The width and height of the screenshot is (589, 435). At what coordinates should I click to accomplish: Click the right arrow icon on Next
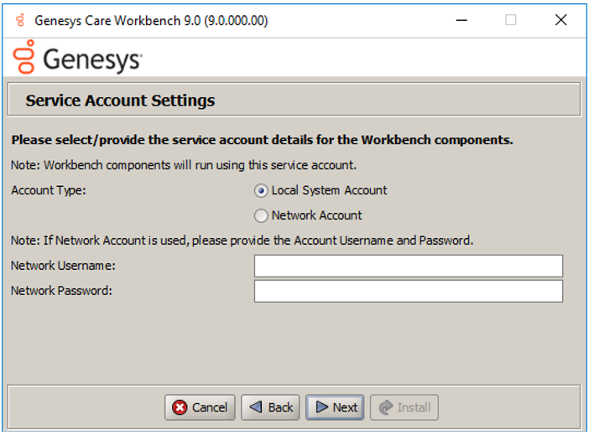pos(321,407)
